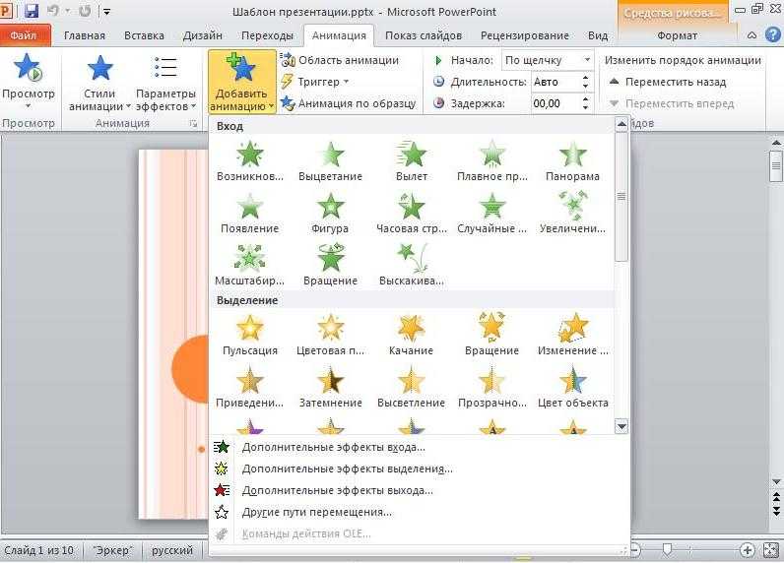Screen dimensions: 784x563
Task: Choose the Фигура entrance effect
Action: [330, 213]
